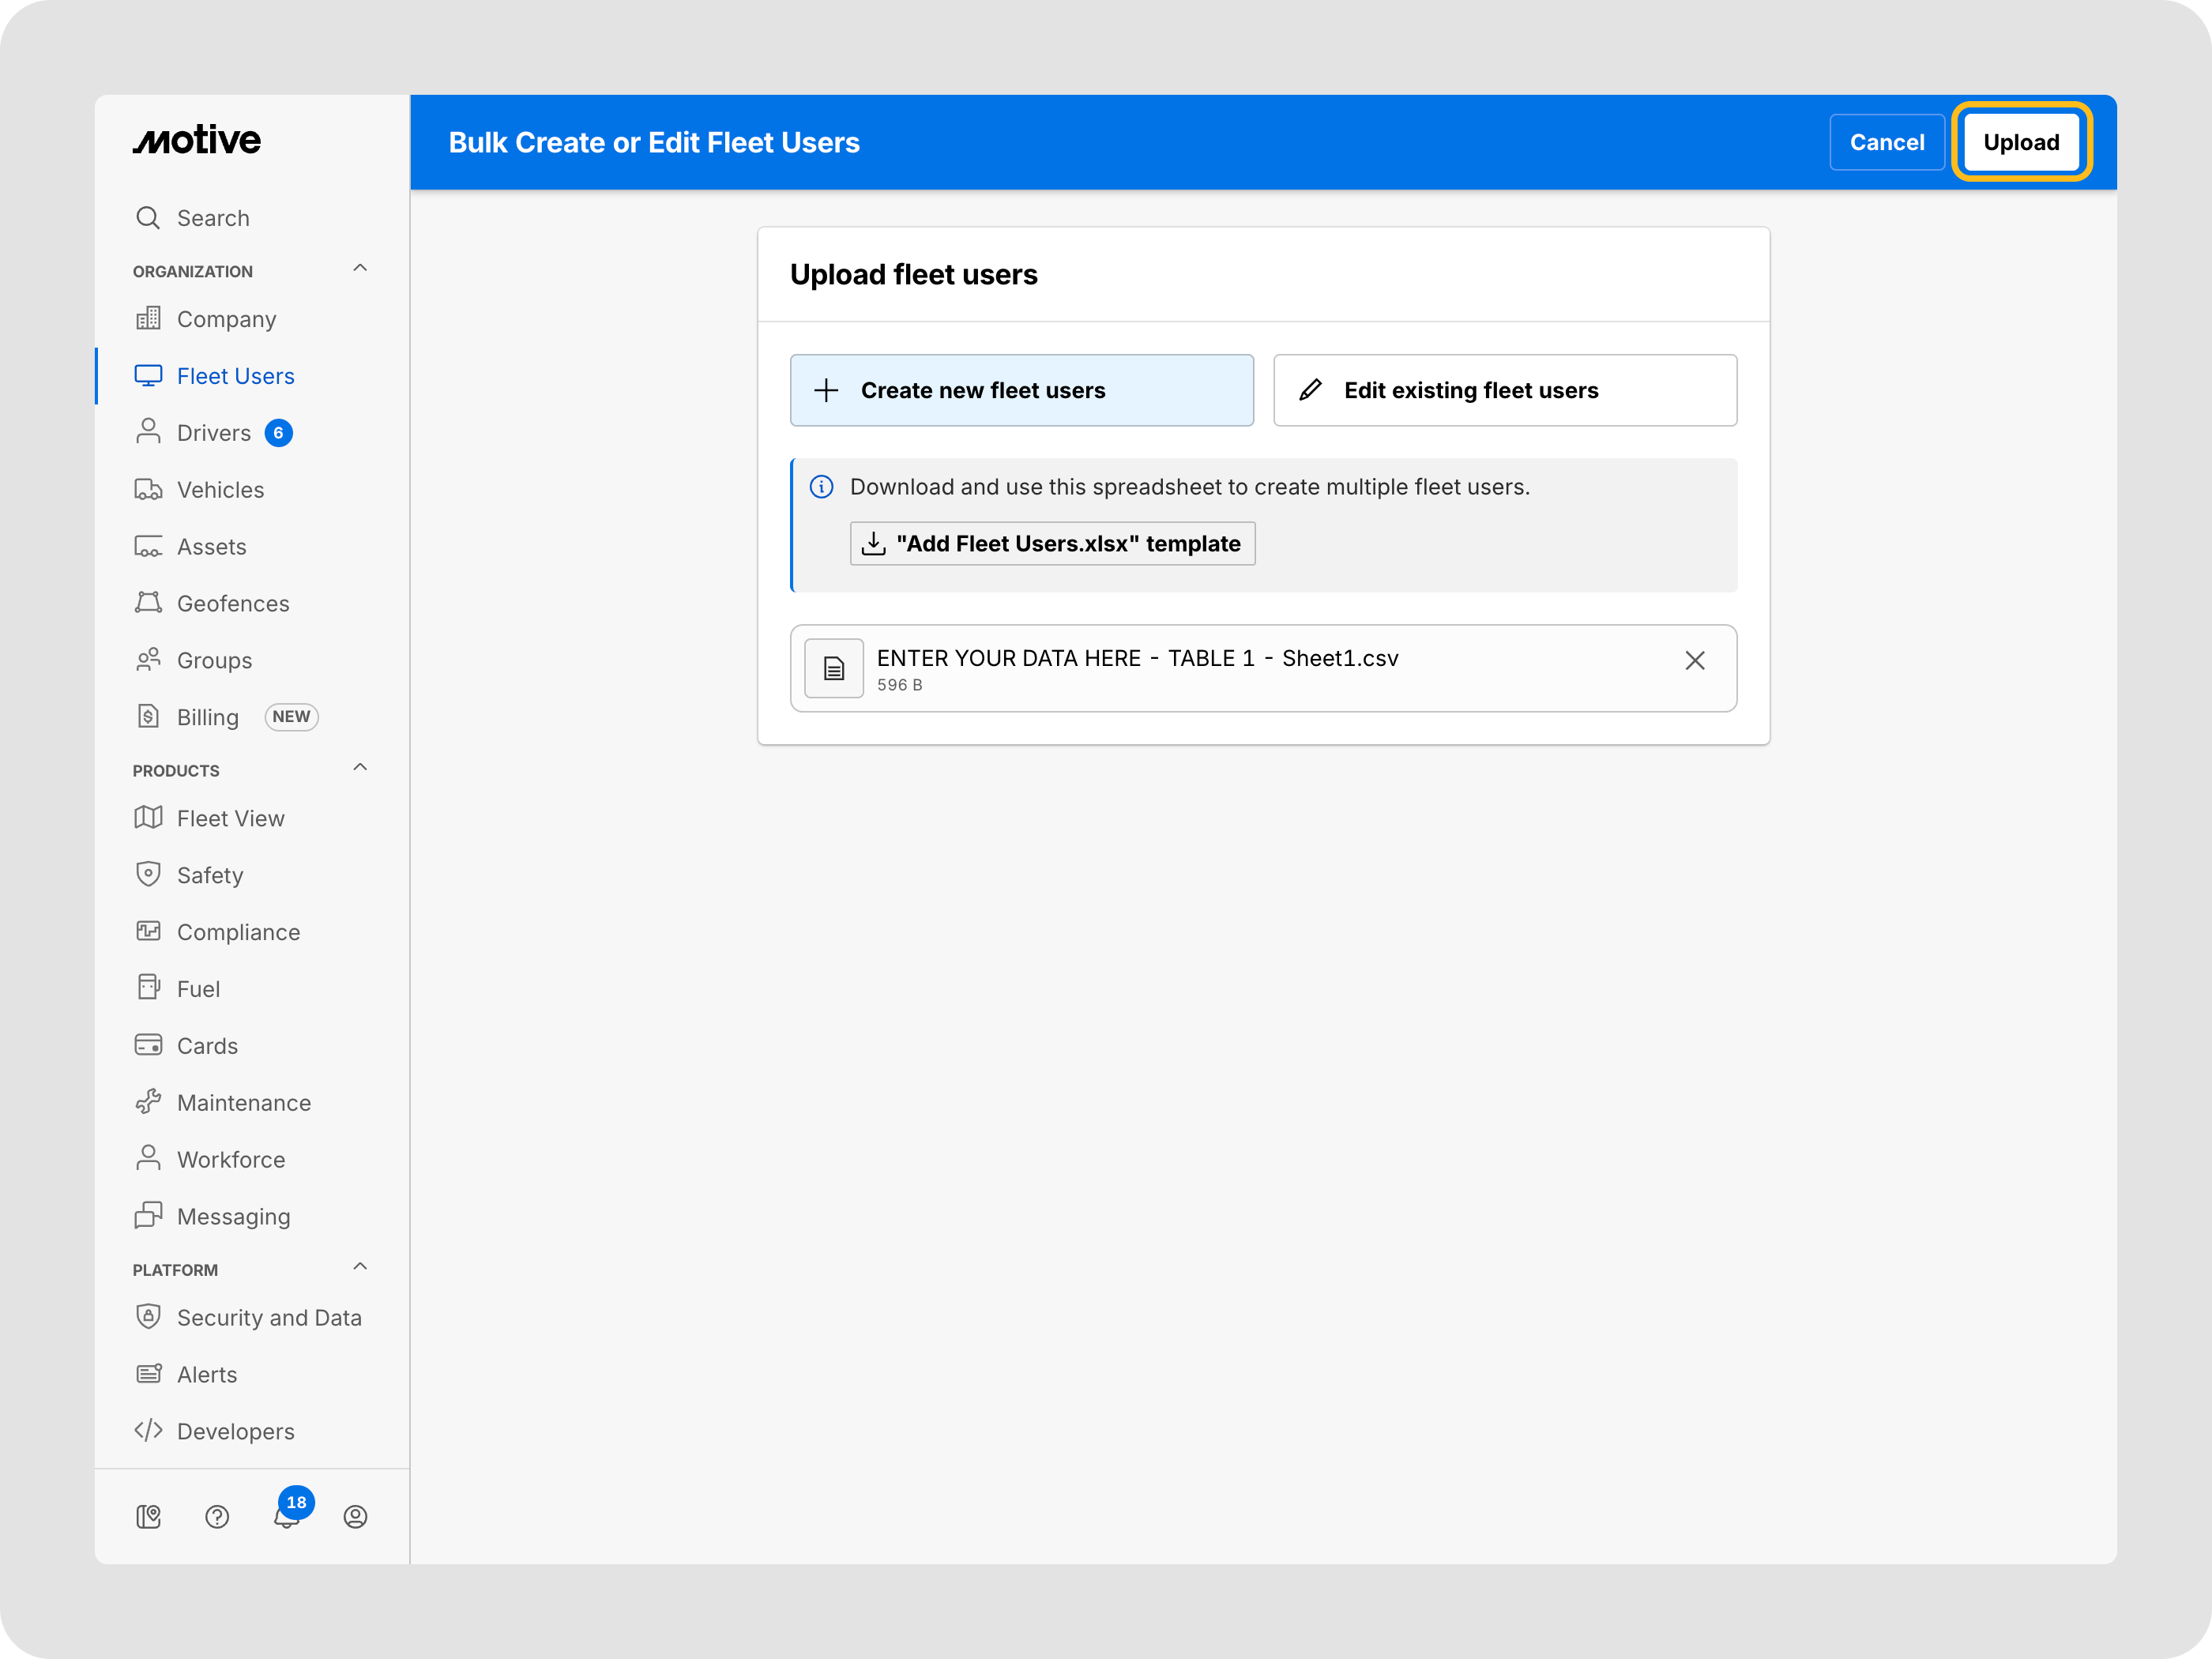The image size is (2212, 1659).
Task: Open Billing from the sidebar
Action: click(207, 717)
